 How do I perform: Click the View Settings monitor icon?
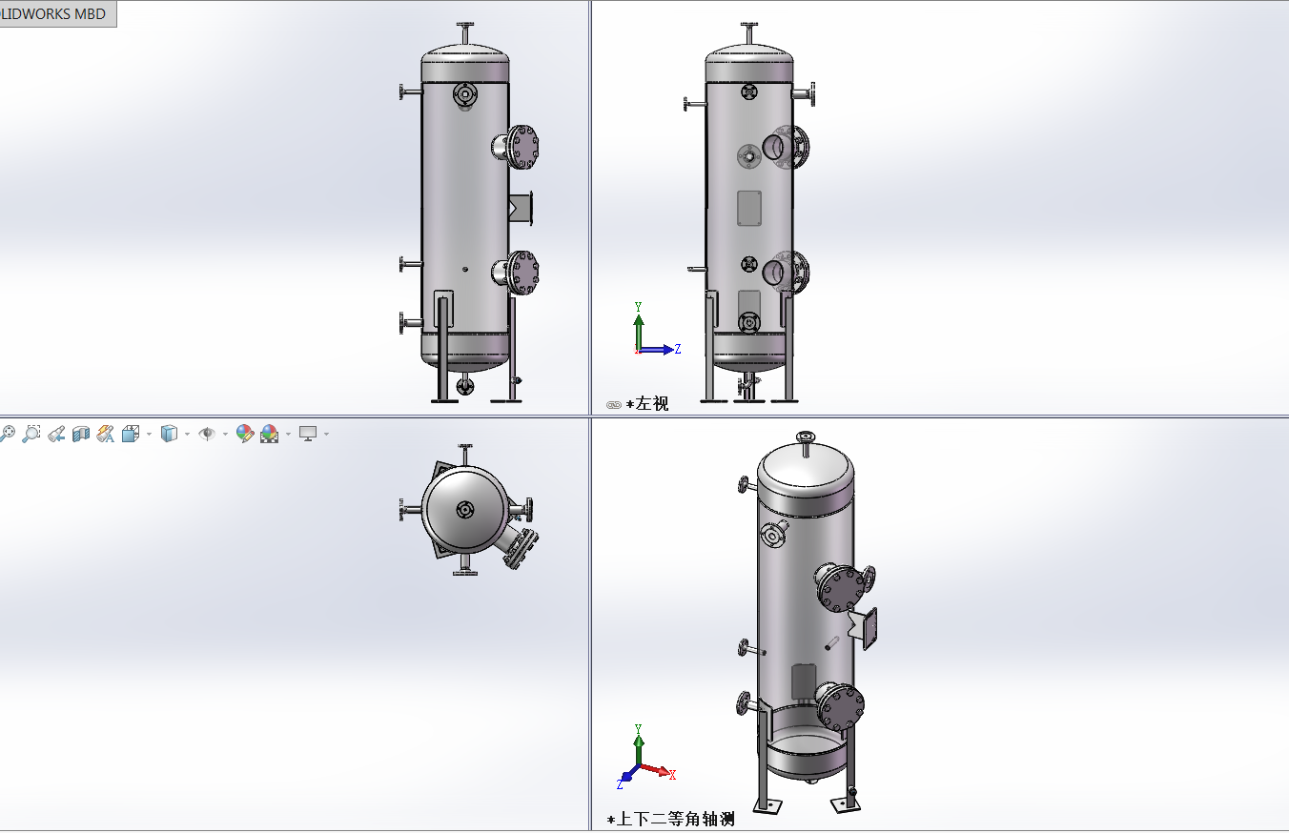[308, 434]
